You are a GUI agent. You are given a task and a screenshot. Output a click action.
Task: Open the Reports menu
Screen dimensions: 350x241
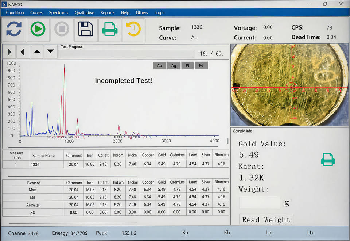pyautogui.click(x=108, y=12)
